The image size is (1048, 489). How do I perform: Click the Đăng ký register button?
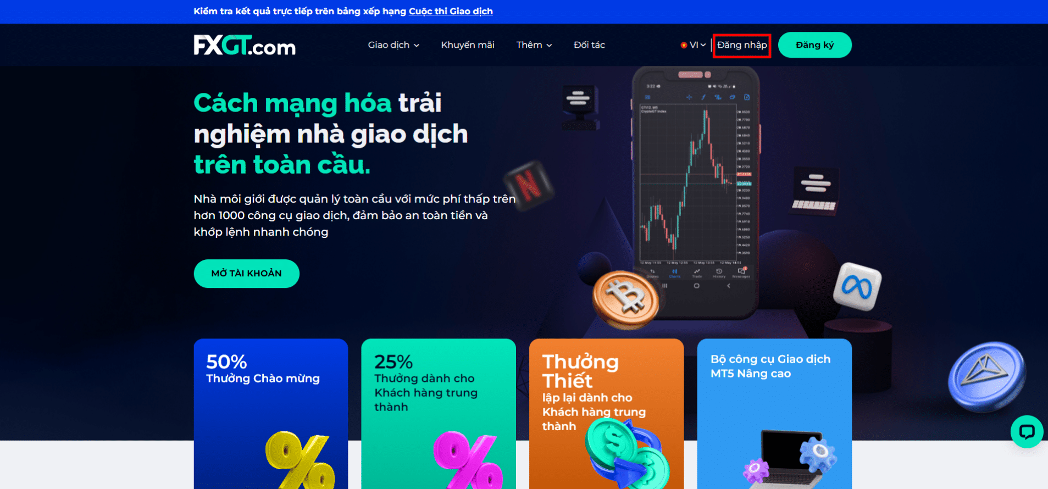coord(815,45)
